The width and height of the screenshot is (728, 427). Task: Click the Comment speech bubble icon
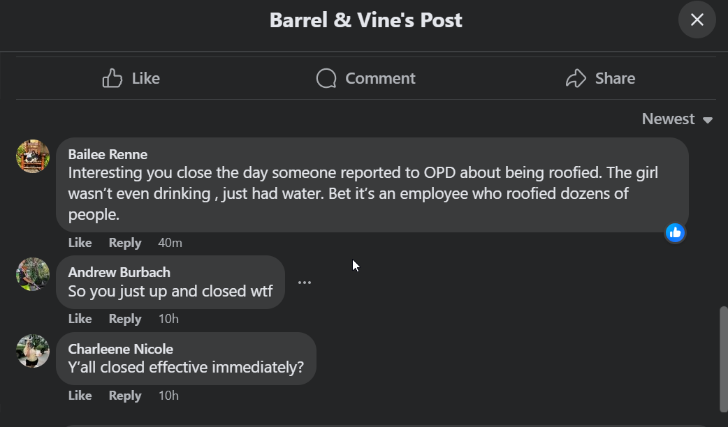click(326, 78)
